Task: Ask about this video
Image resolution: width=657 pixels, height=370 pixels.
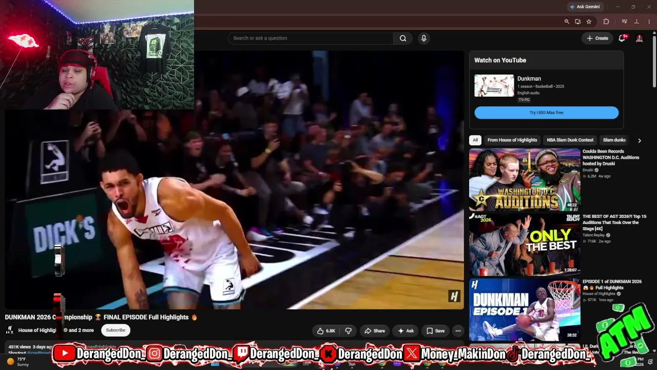Action: click(405, 331)
